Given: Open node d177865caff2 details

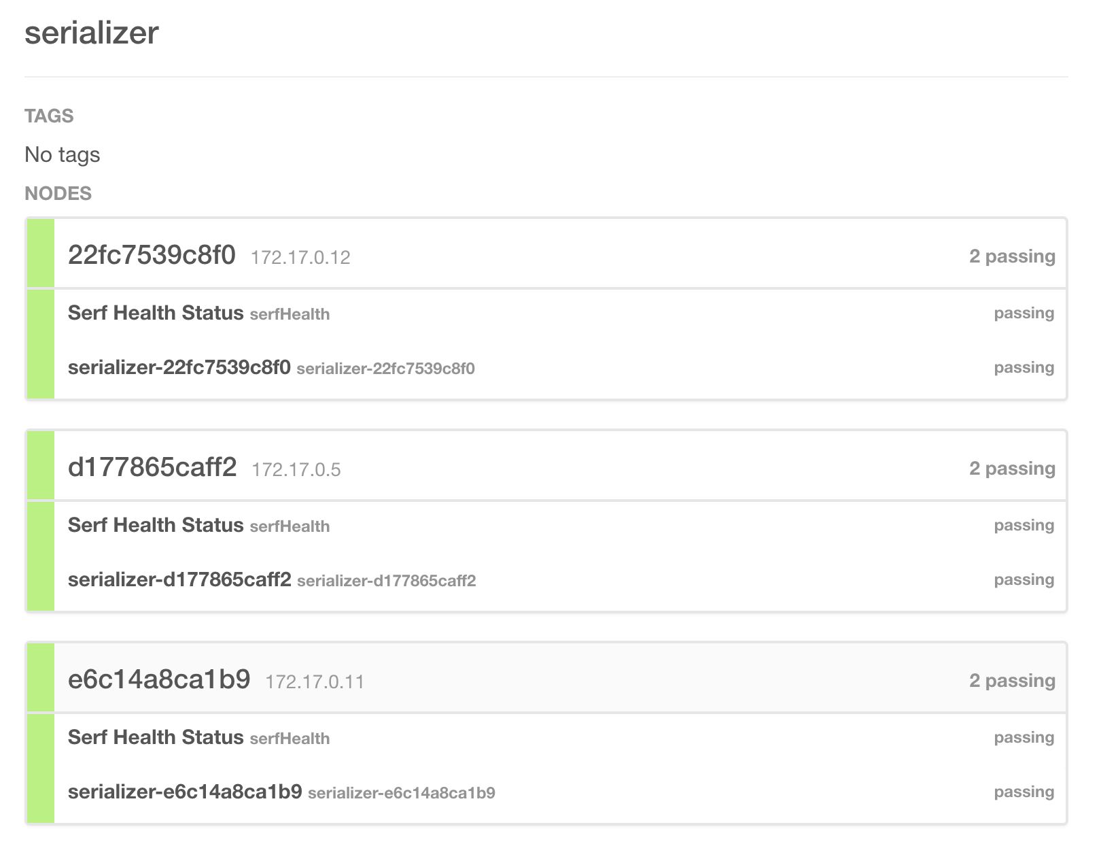Looking at the screenshot, I should (153, 467).
